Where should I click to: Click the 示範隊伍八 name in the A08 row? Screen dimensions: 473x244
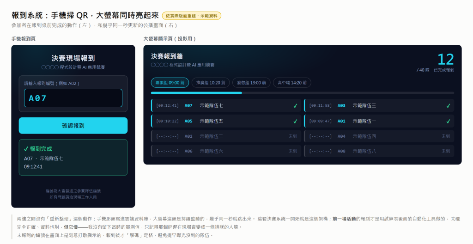(364, 151)
